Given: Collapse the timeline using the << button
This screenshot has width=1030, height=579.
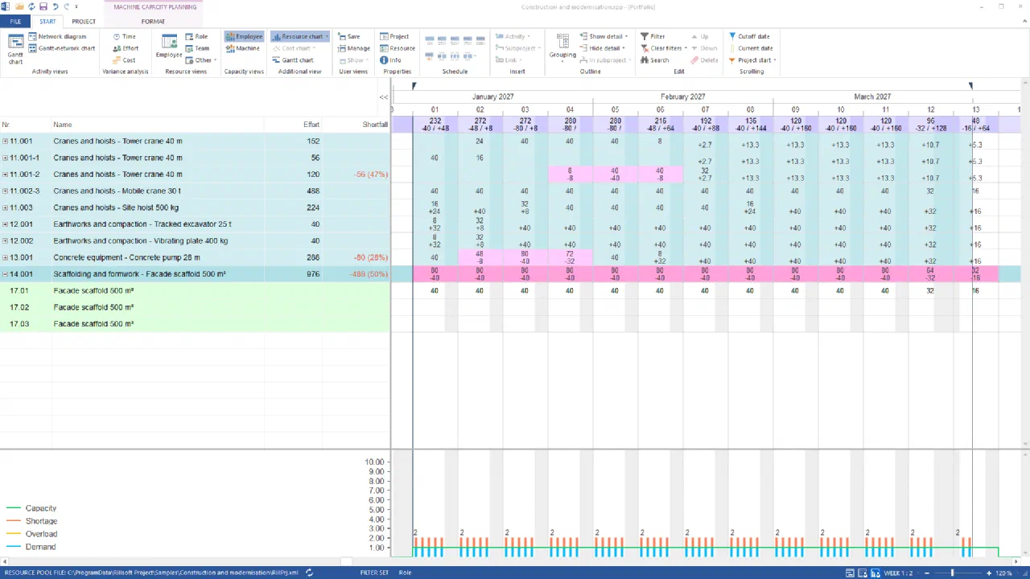Looking at the screenshot, I should (x=384, y=96).
